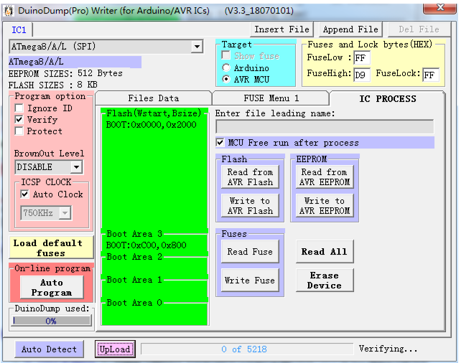Start the Auto Program button
Screen dimensions: 461x363
(52, 287)
